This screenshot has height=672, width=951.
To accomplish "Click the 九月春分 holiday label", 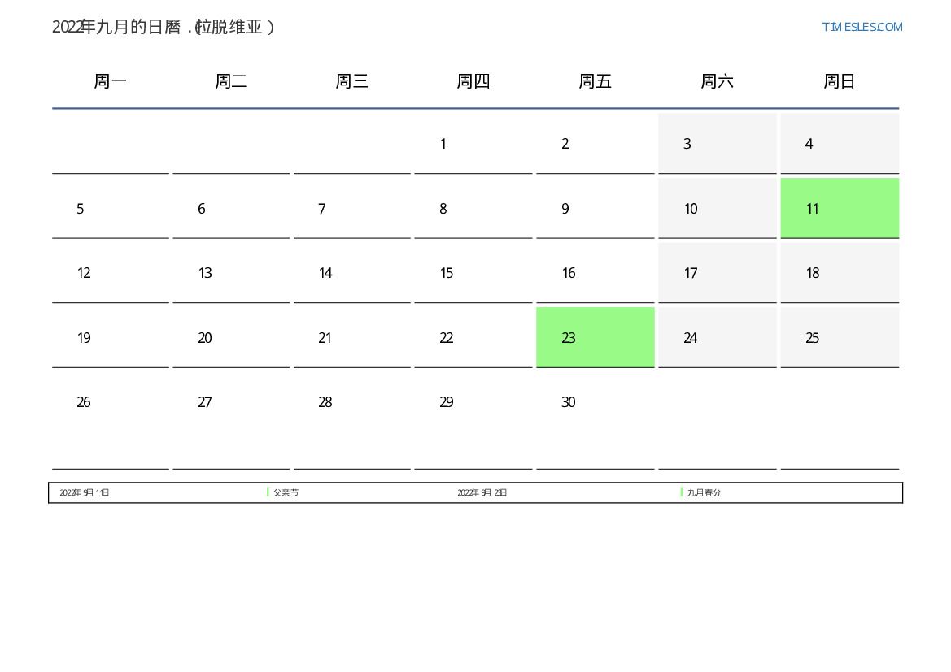I will tap(705, 492).
